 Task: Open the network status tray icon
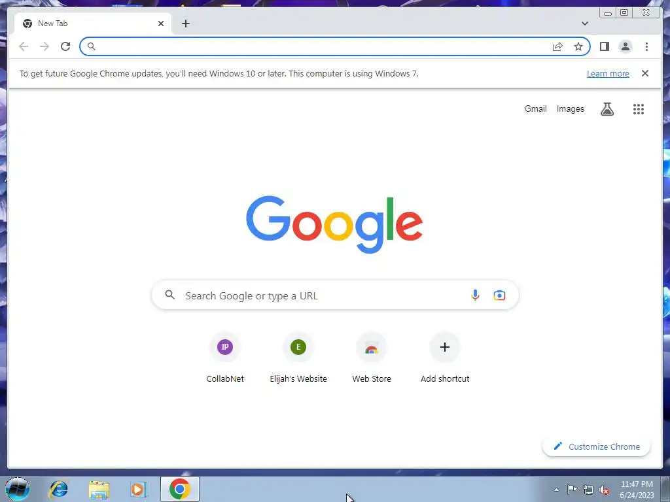point(588,490)
